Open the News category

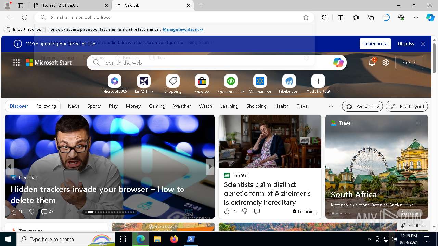click(x=74, y=106)
